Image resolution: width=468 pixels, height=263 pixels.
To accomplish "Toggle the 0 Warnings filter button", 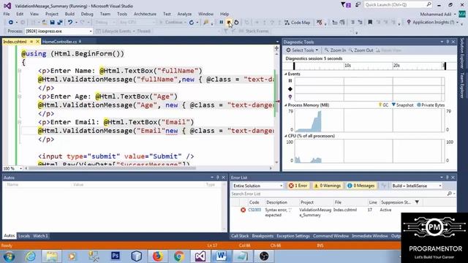I will point(328,186).
